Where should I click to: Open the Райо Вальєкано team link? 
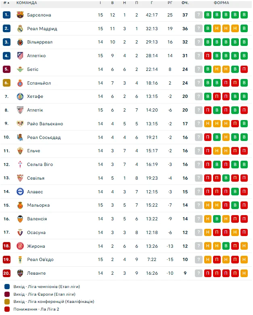click(45, 124)
